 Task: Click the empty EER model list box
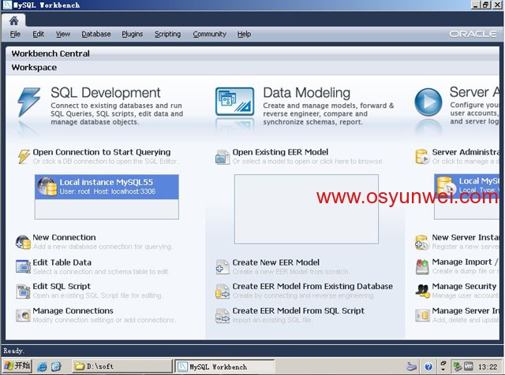tap(306, 209)
